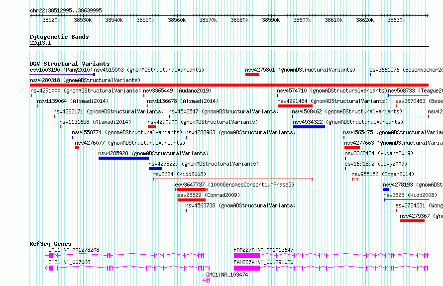The width and height of the screenshot is (443, 286).
Task: Select the RefSeq Genes track title
Action: (x=51, y=244)
